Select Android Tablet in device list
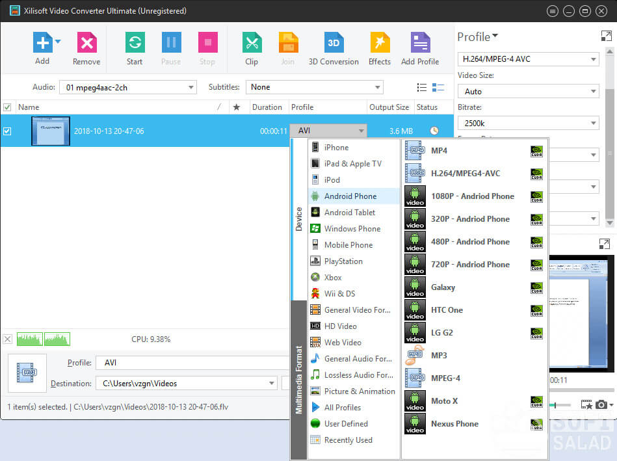The image size is (617, 461). pyautogui.click(x=350, y=213)
